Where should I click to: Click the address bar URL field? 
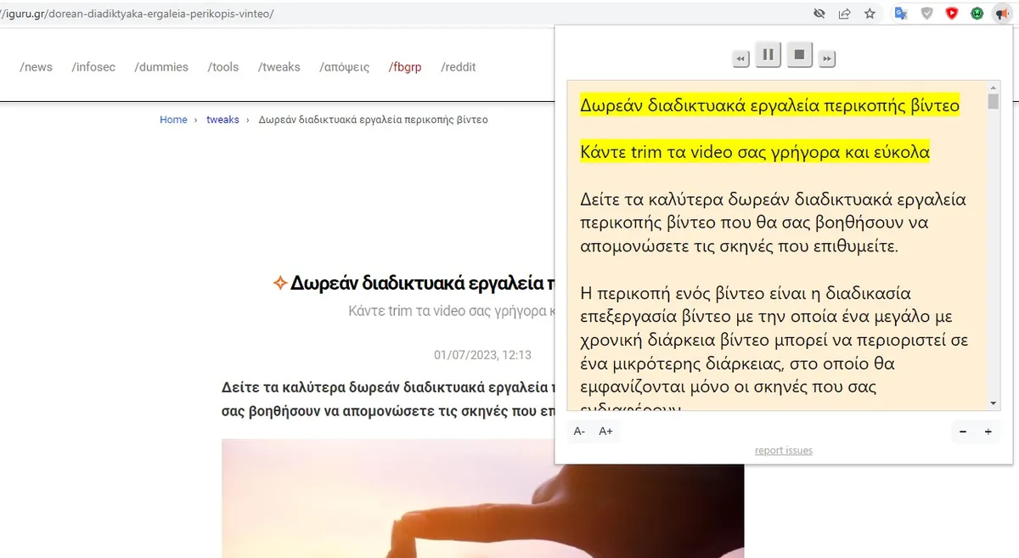[399, 14]
